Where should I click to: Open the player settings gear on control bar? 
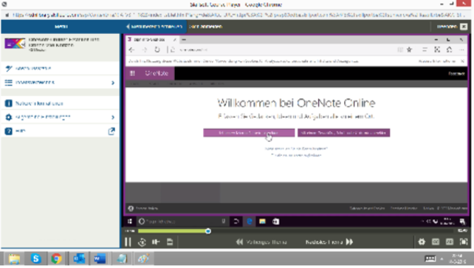coord(422,241)
